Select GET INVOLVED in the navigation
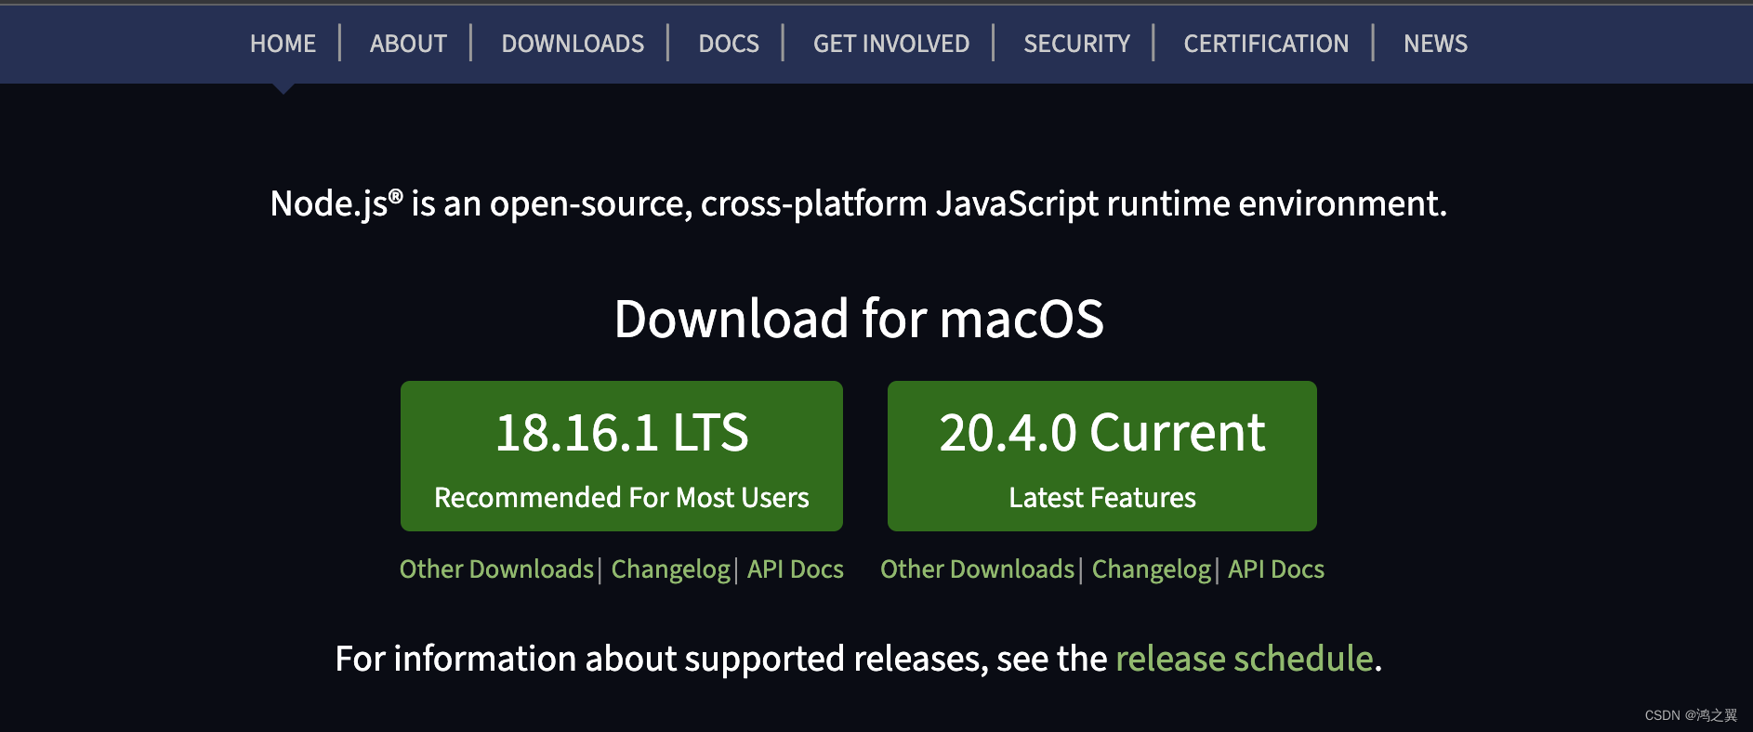 pos(890,44)
